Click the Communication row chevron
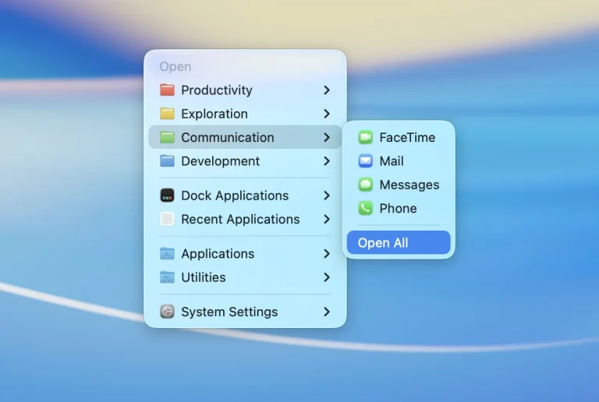The width and height of the screenshot is (599, 402). coord(327,137)
